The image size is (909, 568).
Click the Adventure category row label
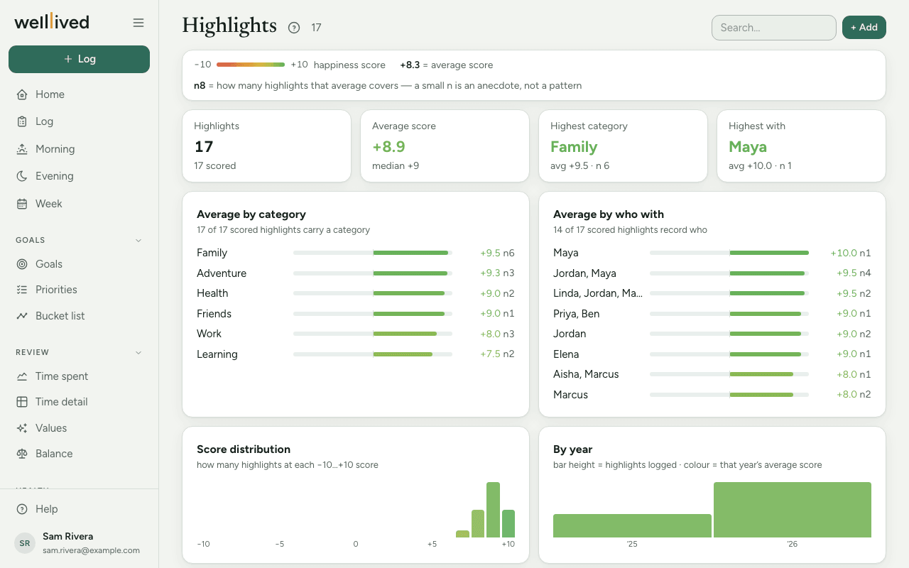pyautogui.click(x=222, y=273)
